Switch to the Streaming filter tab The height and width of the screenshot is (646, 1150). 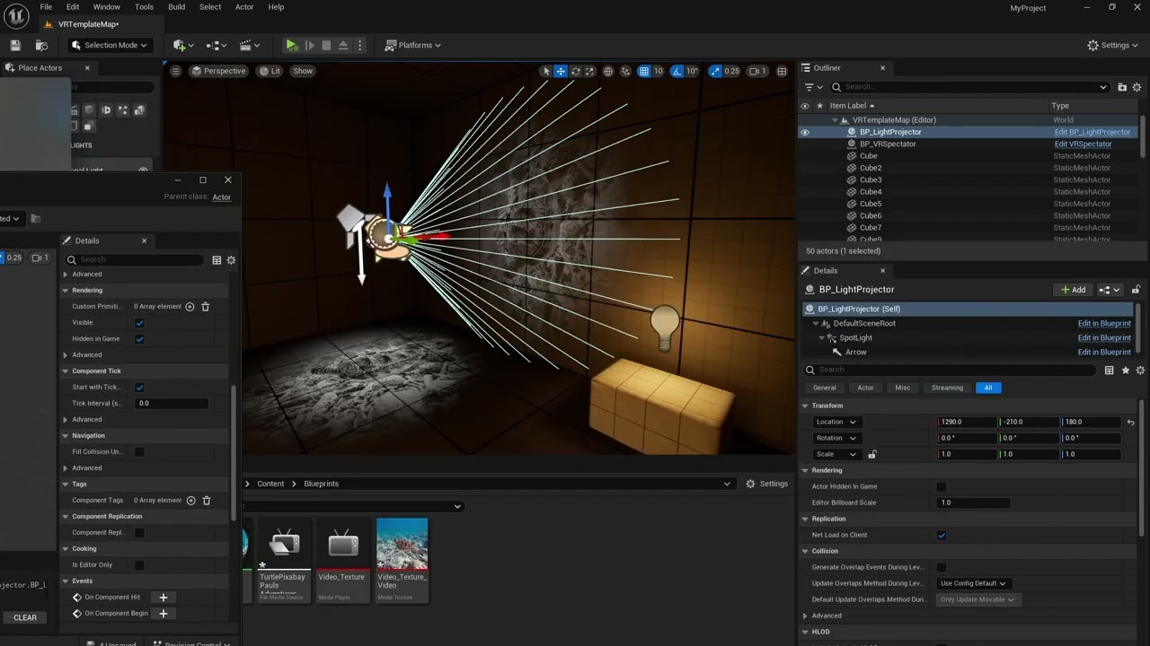point(947,388)
